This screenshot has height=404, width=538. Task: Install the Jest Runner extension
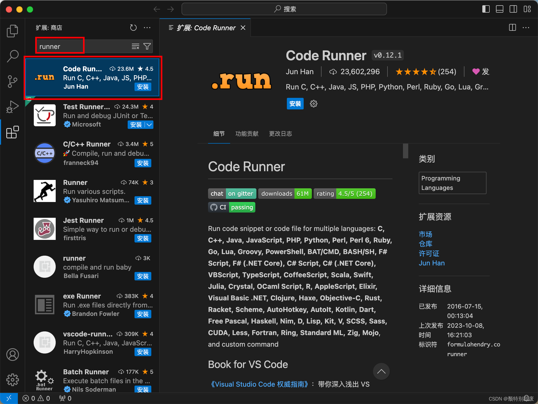(x=143, y=238)
